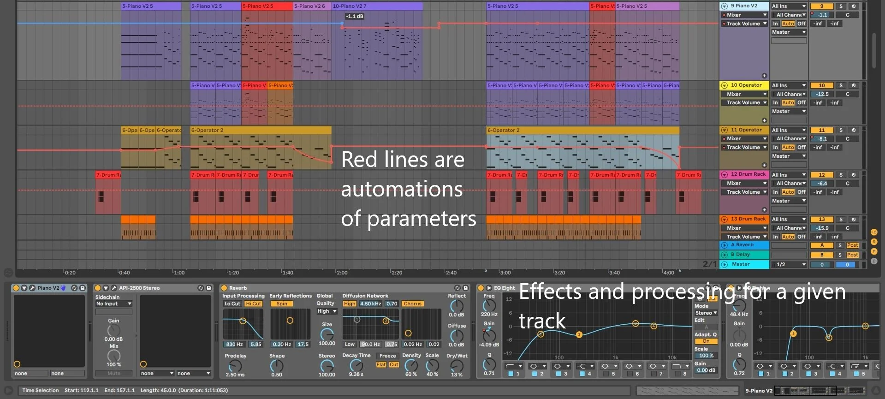Click the Reverb Decay Time knob
This screenshot has height=399, width=885.
pyautogui.click(x=356, y=365)
